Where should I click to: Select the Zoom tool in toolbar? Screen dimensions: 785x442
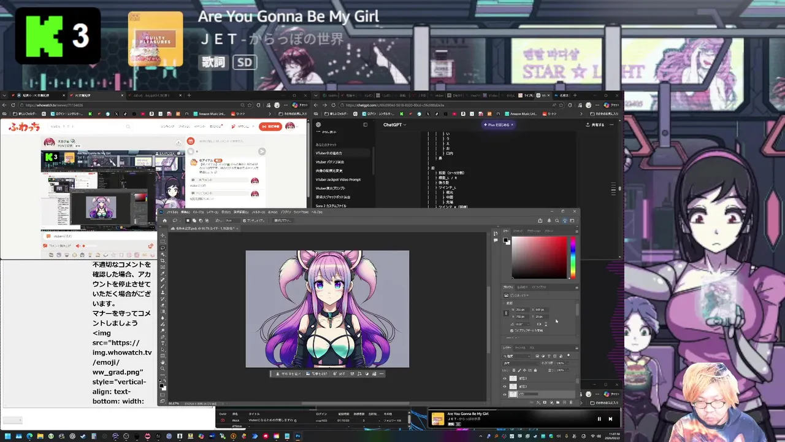click(x=163, y=368)
